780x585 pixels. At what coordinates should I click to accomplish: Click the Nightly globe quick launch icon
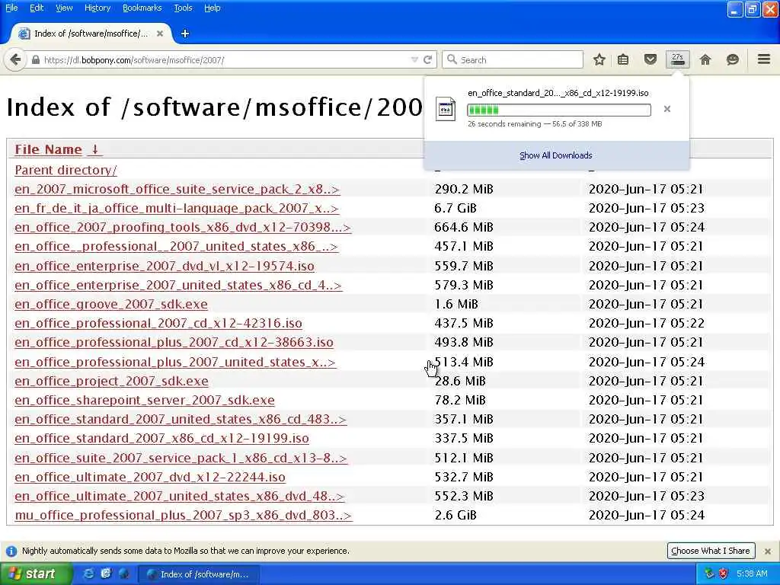click(123, 574)
